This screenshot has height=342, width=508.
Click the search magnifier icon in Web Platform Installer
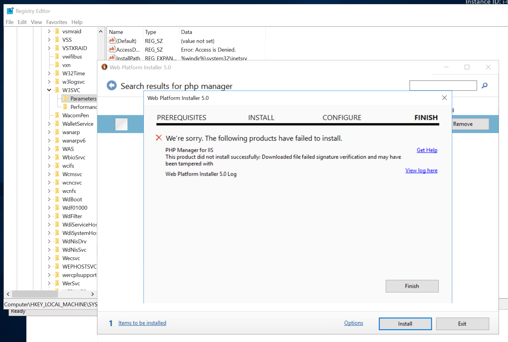pos(484,85)
